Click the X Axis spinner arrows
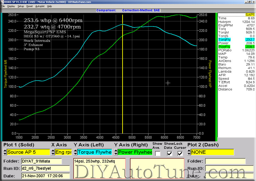 click(53, 152)
